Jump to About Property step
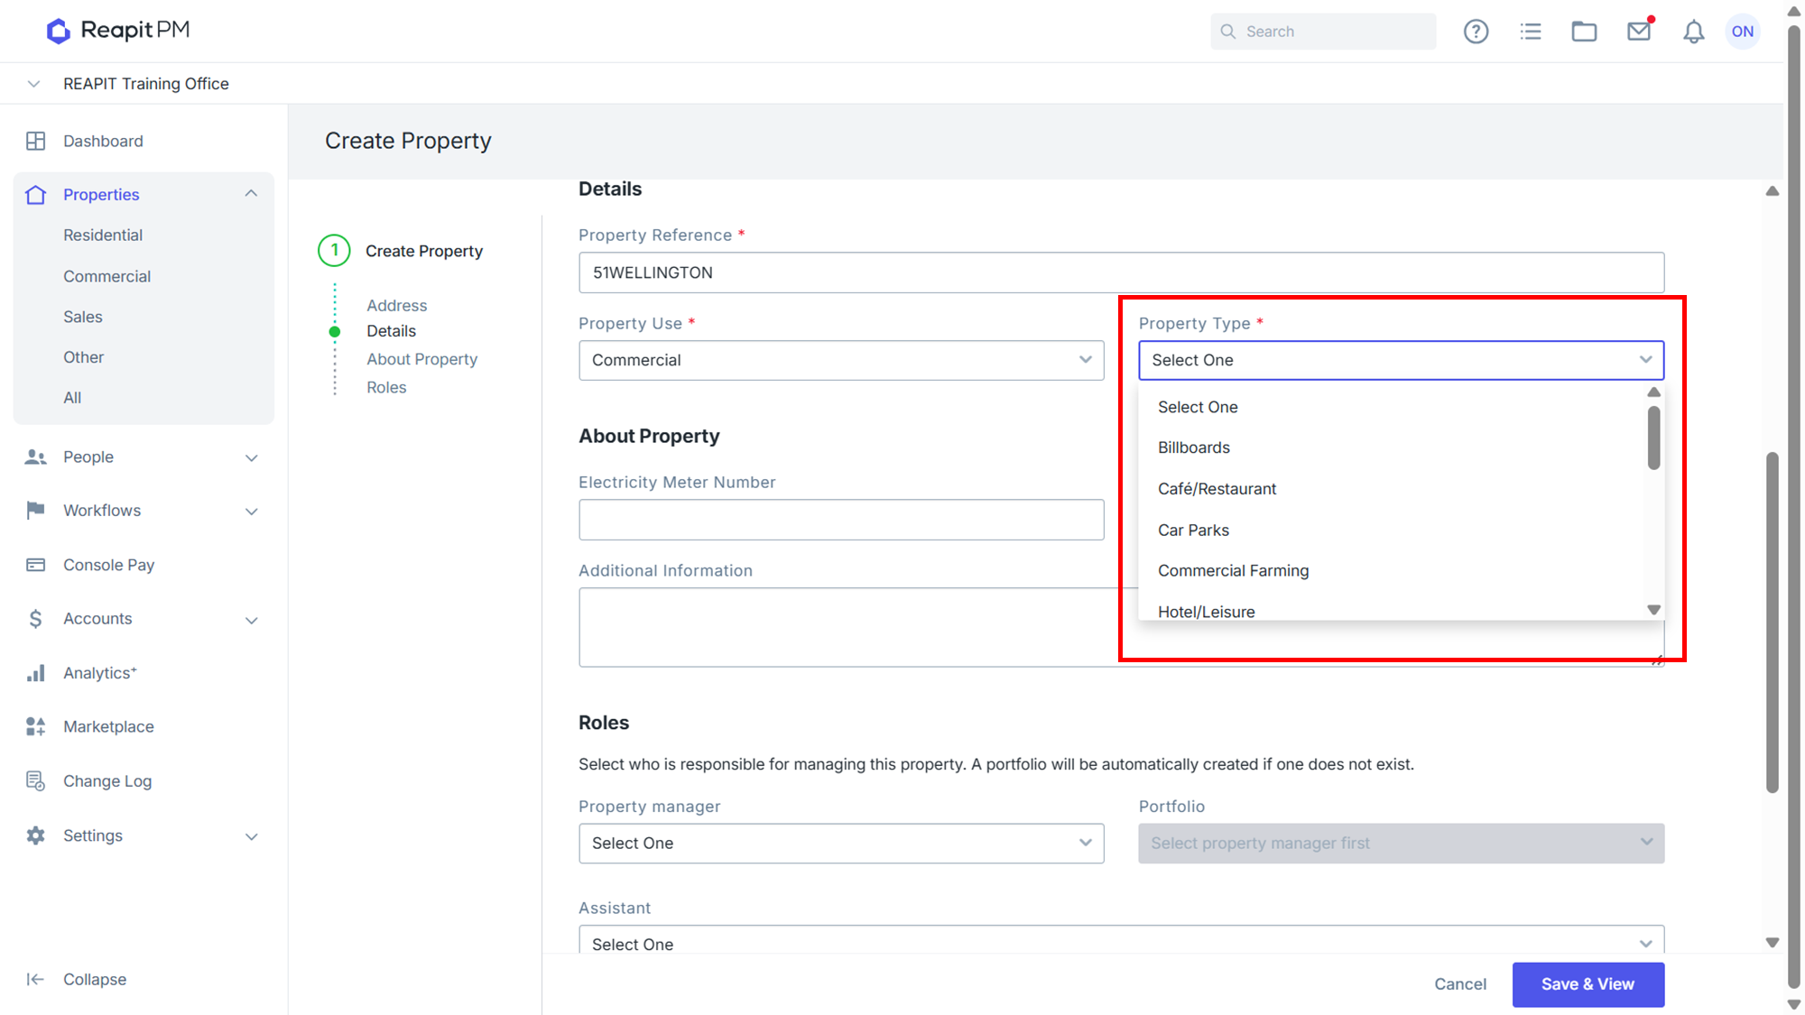Viewport: 1805px width, 1015px height. pos(421,359)
